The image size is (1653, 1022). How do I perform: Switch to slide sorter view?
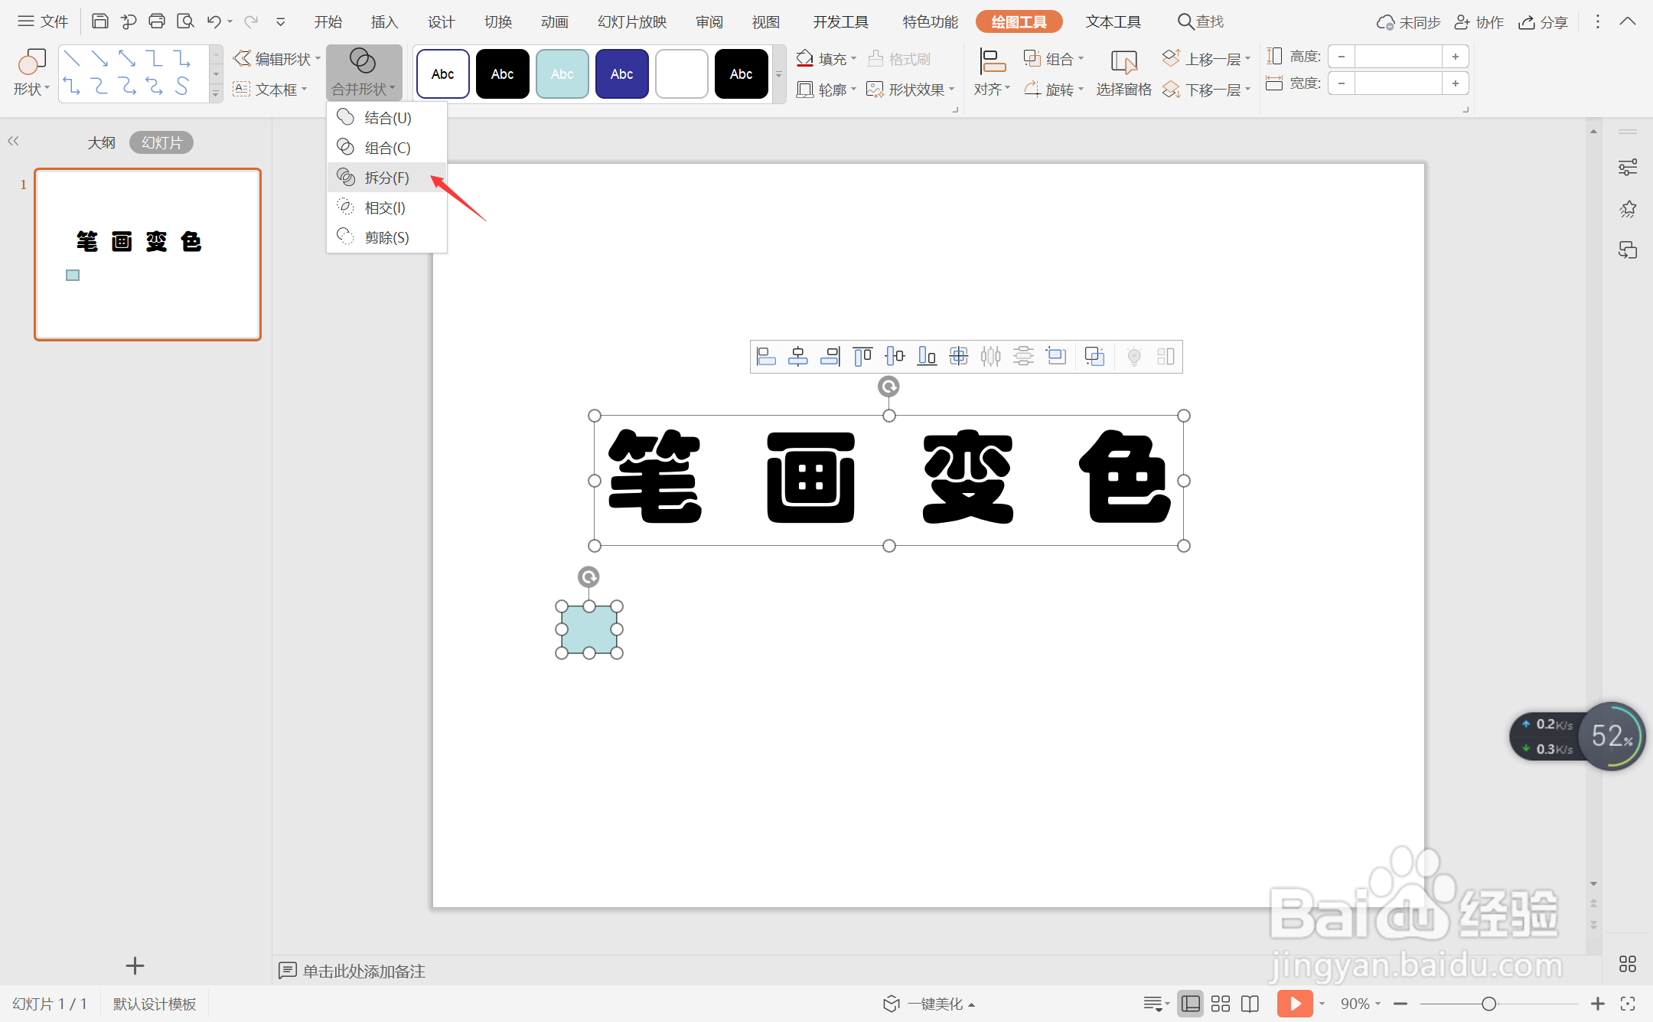point(1220,1004)
